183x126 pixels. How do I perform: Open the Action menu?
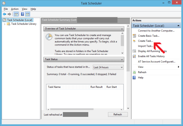point(15,9)
